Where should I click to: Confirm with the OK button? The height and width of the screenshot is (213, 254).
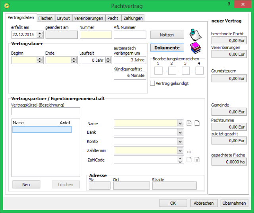[x=173, y=203]
